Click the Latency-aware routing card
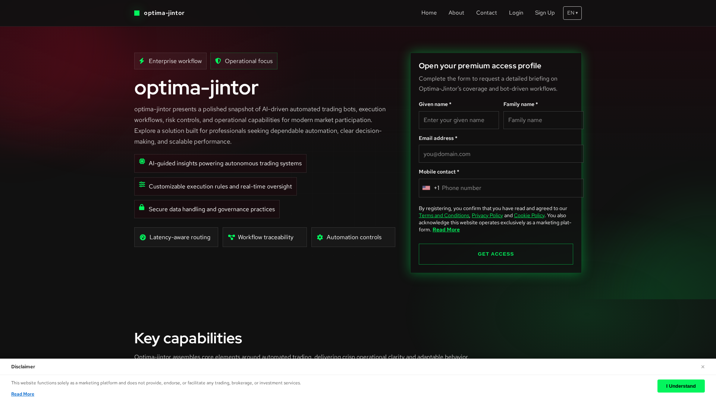Screen dimensions: 716x403 pyautogui.click(x=176, y=237)
